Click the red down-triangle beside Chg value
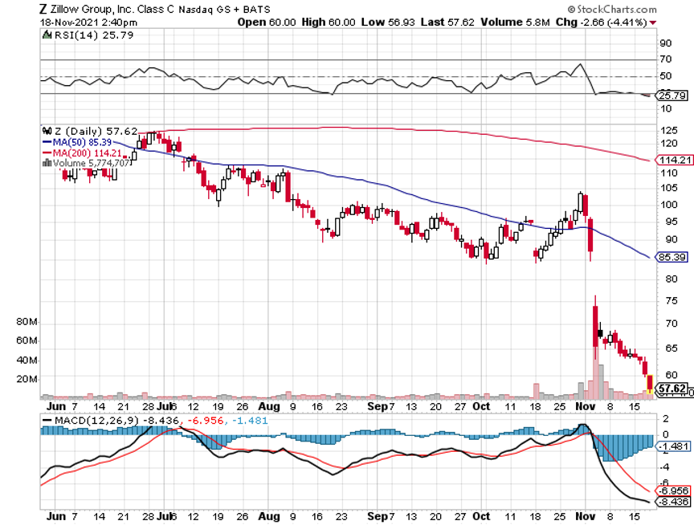This screenshot has width=694, height=525. 653,23
